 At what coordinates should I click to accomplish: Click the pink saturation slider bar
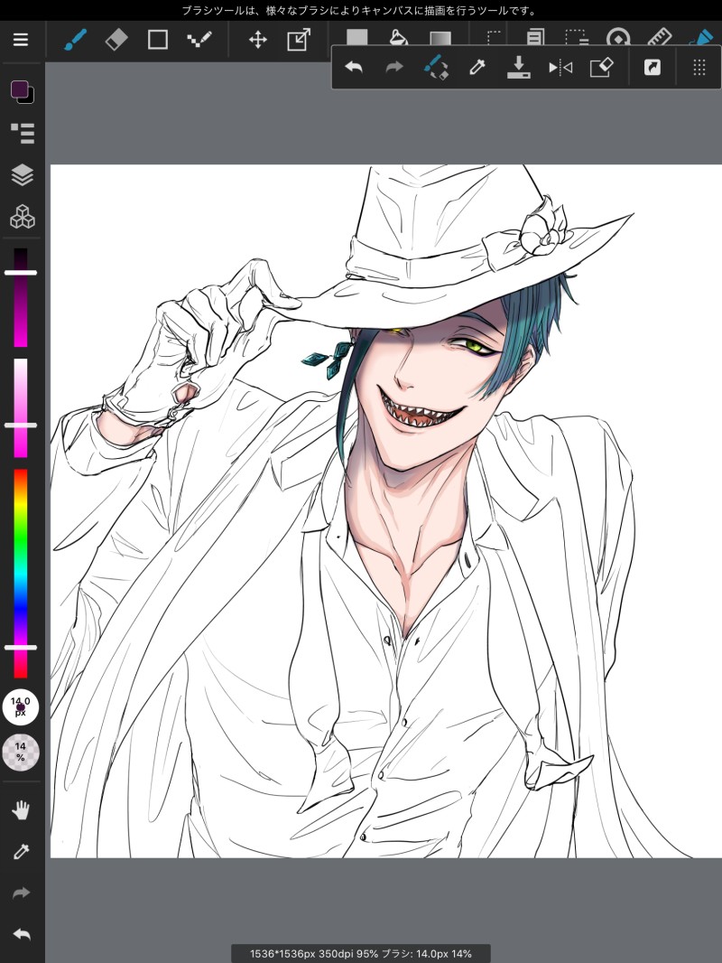tap(21, 407)
